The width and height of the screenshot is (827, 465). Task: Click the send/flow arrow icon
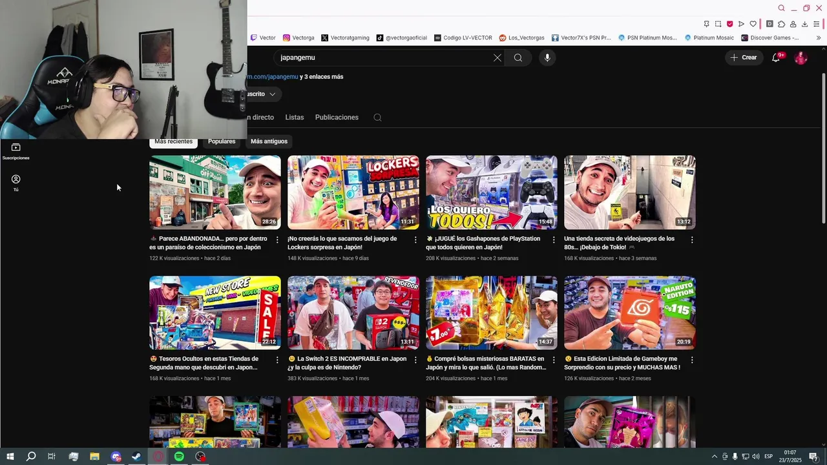[x=741, y=24]
